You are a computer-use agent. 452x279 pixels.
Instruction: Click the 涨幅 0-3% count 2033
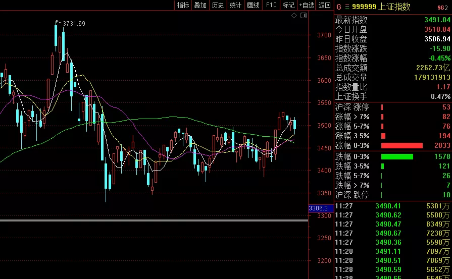(x=442, y=145)
